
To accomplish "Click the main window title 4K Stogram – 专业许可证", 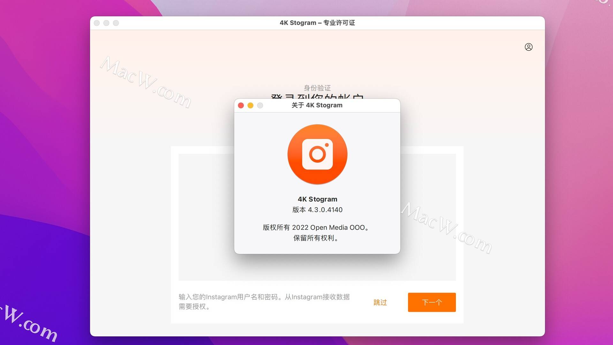I will [x=317, y=23].
